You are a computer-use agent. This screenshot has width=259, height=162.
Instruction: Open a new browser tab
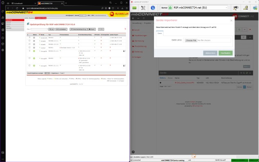click(66, 3)
